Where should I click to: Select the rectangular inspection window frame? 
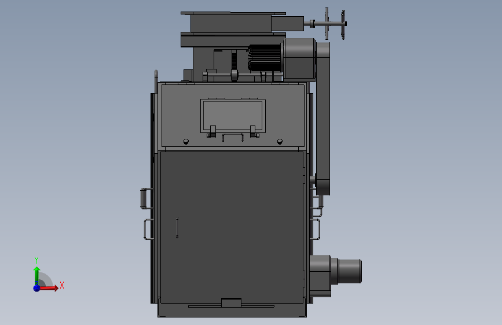[233, 116]
